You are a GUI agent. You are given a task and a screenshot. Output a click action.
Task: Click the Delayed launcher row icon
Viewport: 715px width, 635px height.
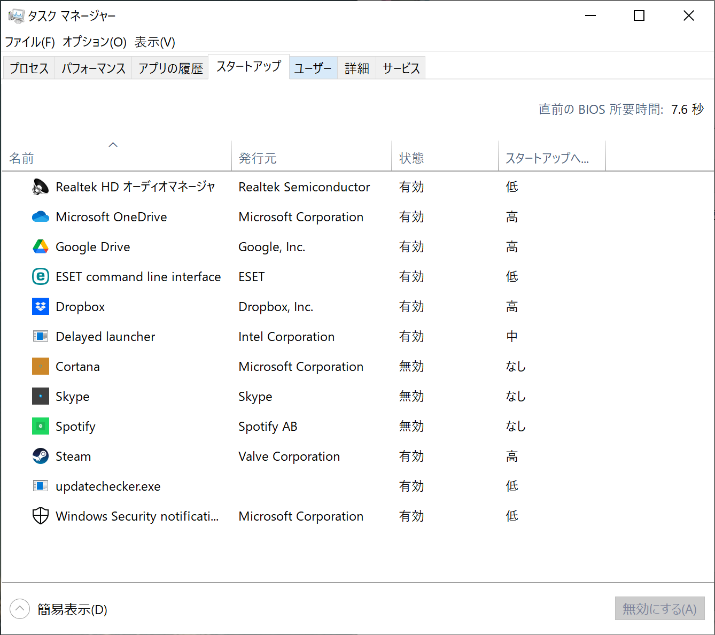pyautogui.click(x=41, y=336)
